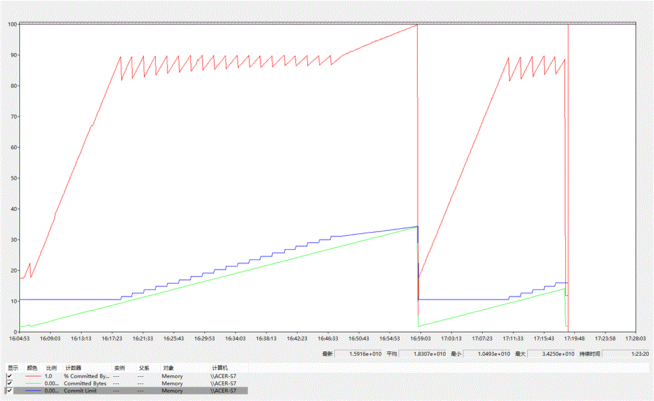
Task: Uncheck the Commit Limit counter checkbox
Action: pyautogui.click(x=9, y=391)
